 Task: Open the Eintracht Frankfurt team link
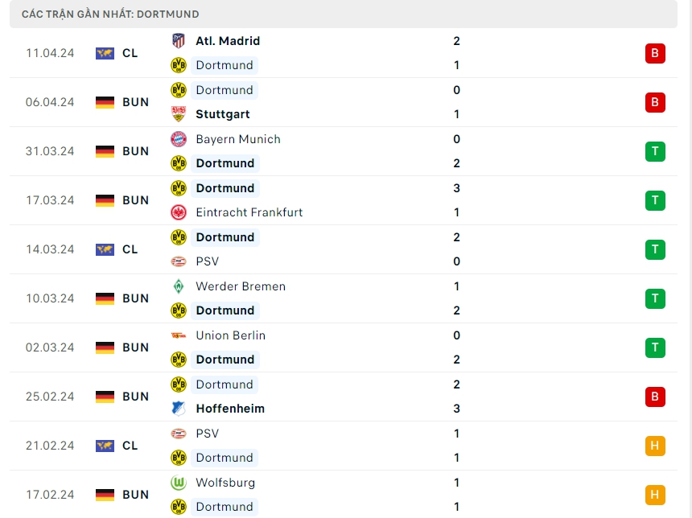pos(250,212)
